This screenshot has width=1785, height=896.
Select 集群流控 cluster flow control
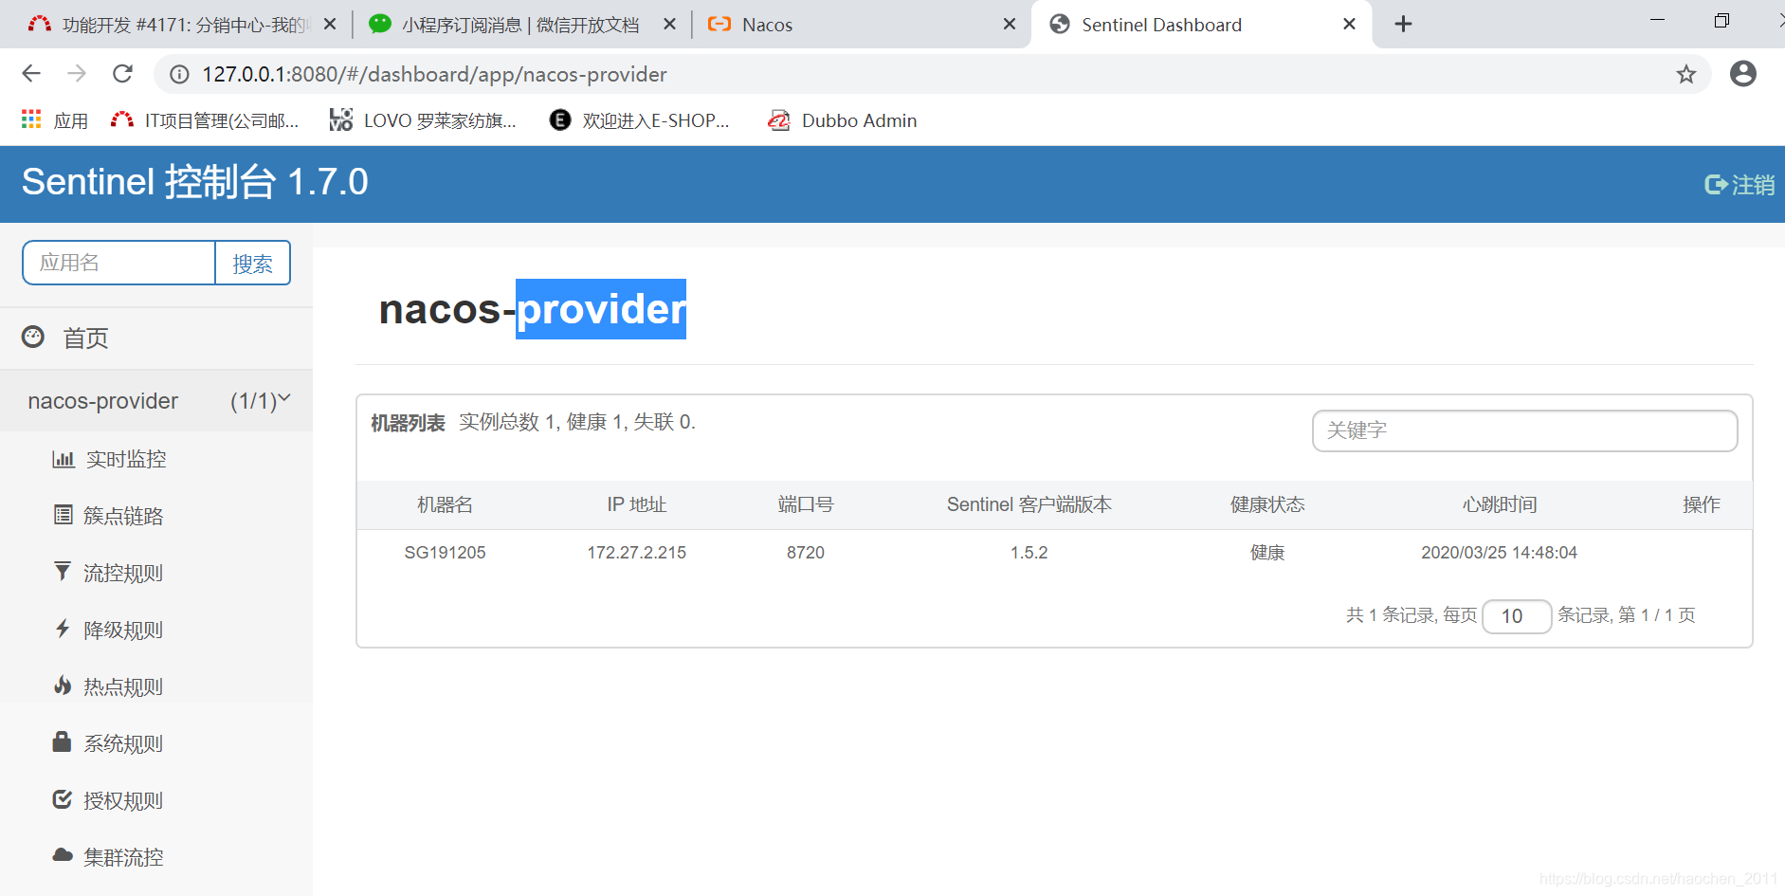pyautogui.click(x=122, y=856)
